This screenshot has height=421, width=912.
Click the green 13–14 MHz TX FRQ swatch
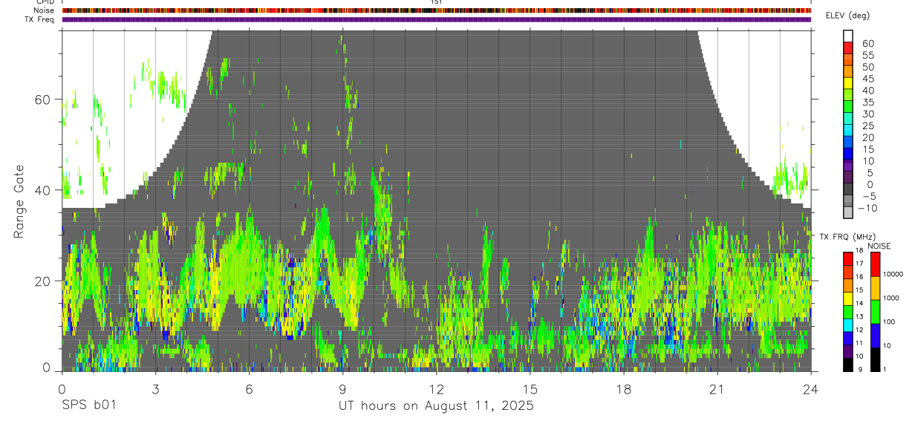tap(848, 312)
